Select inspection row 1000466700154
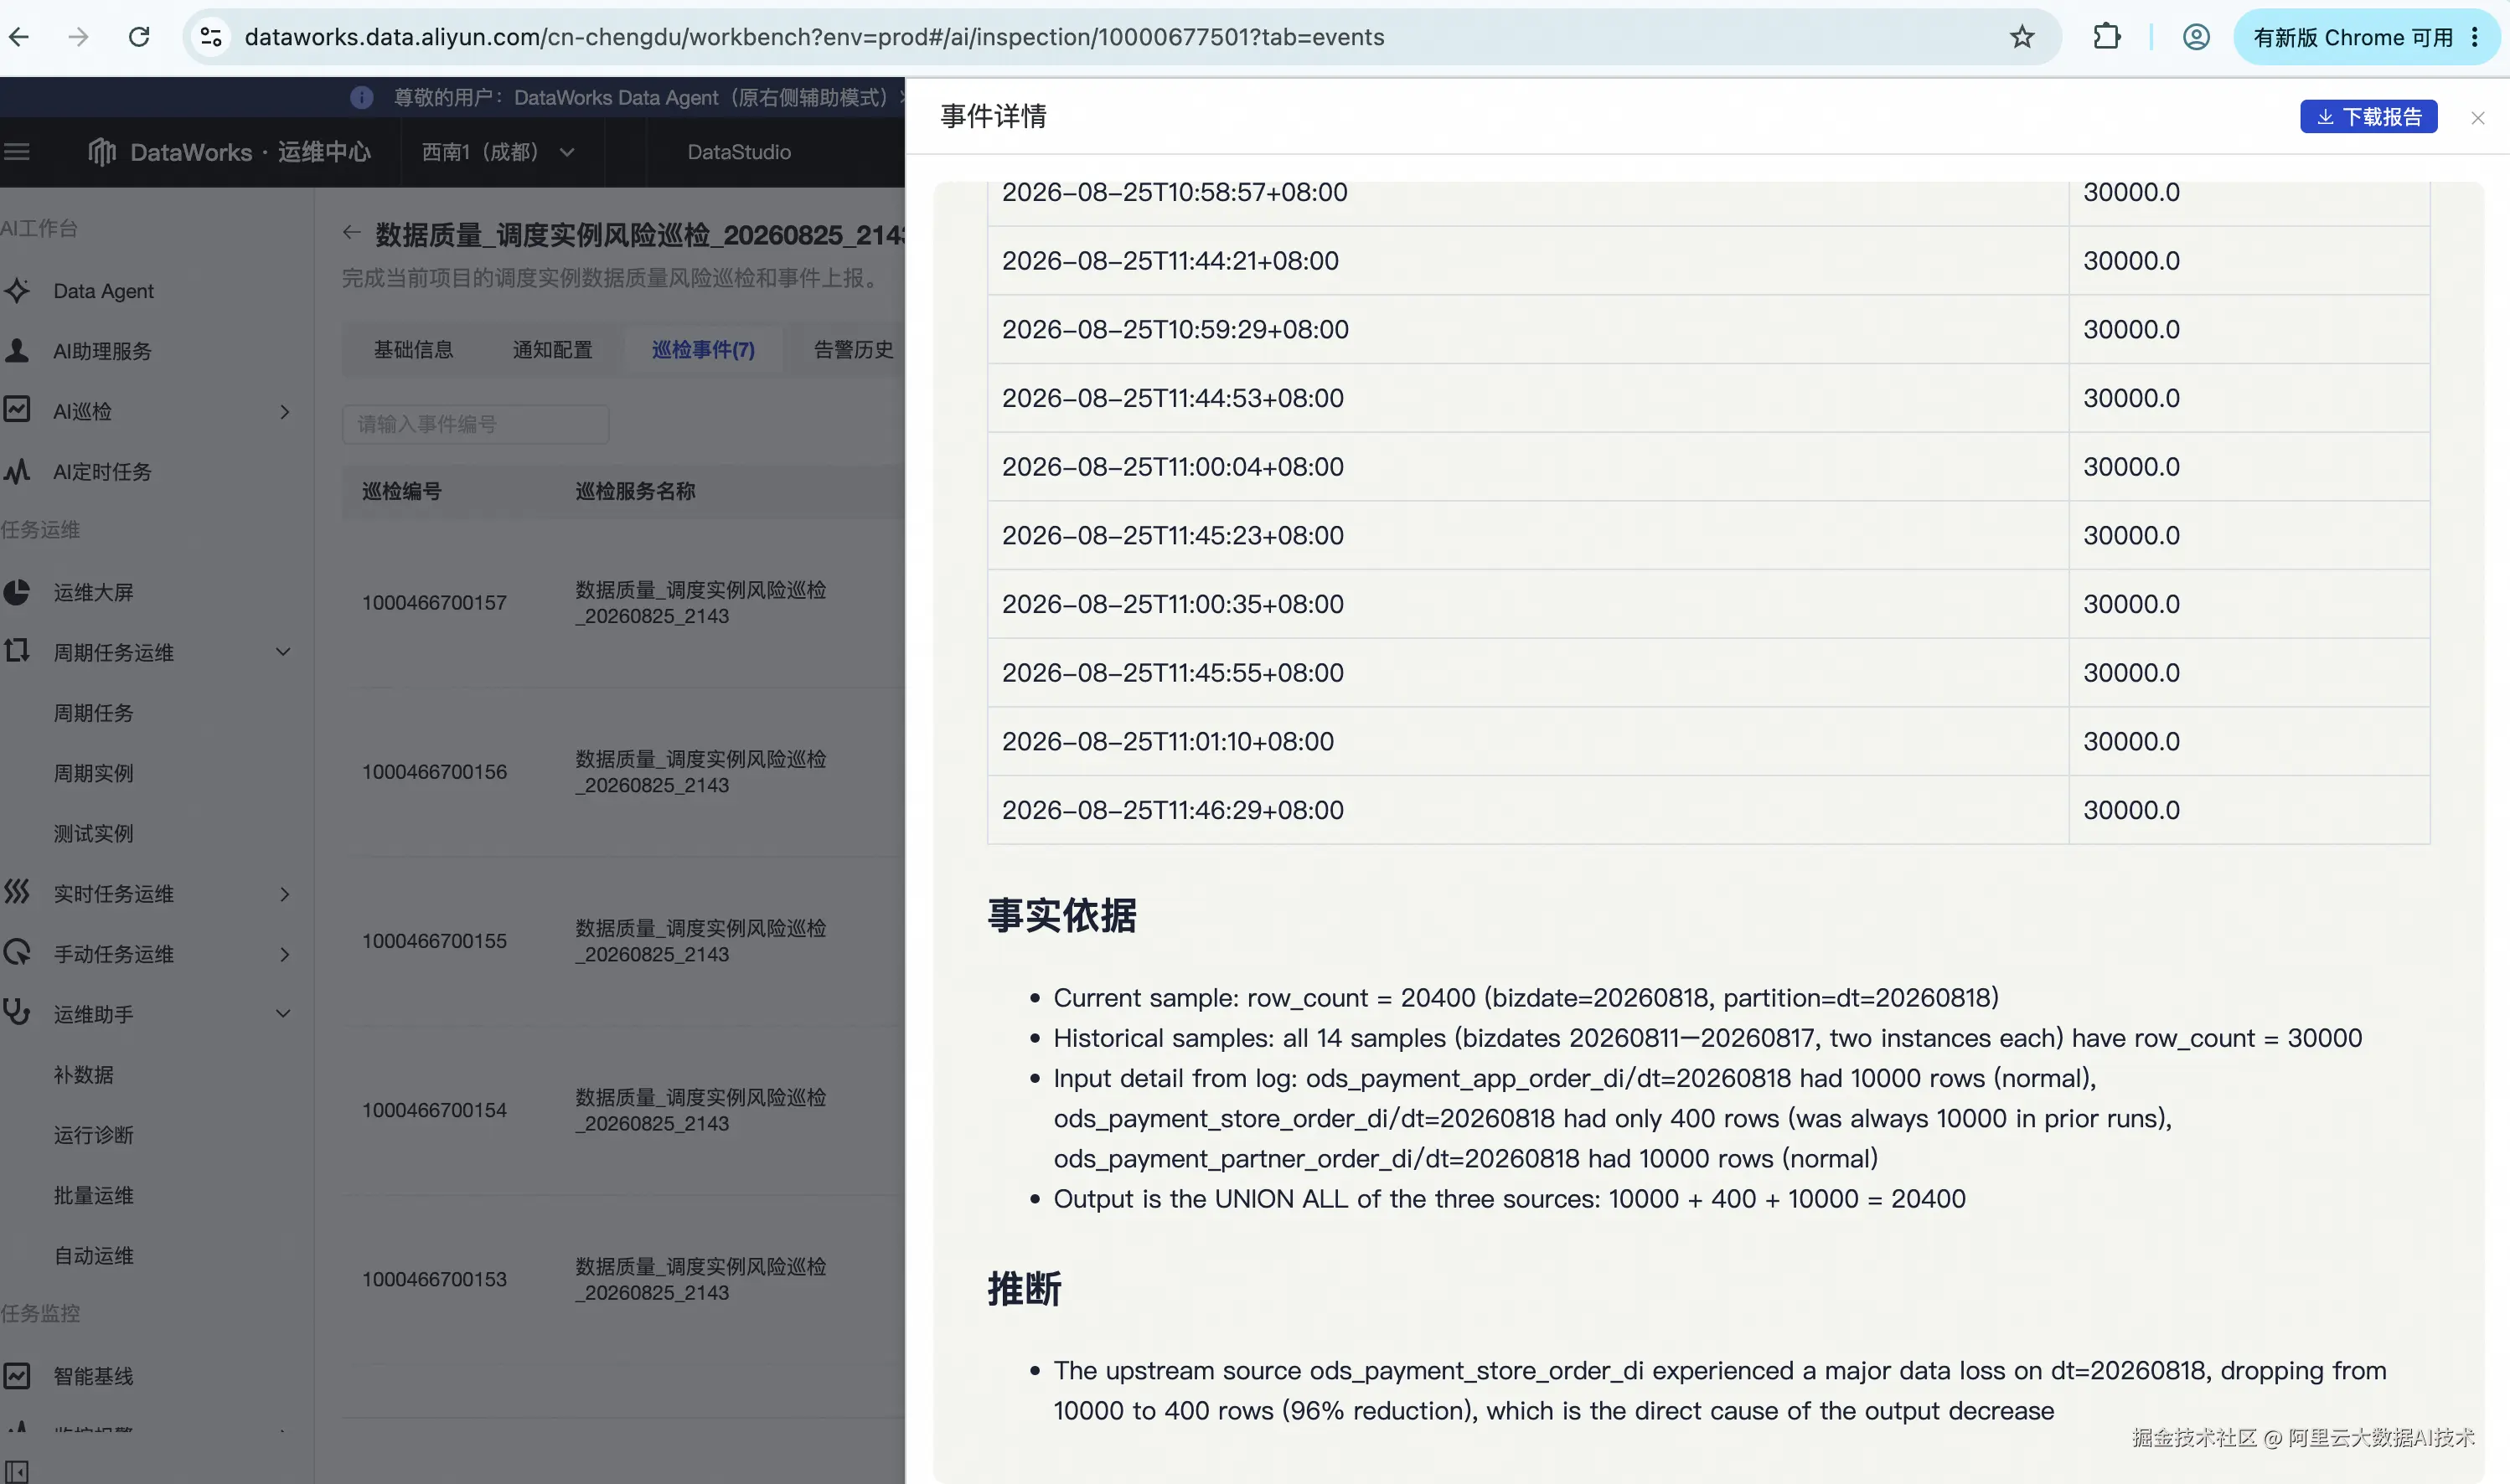The image size is (2510, 1484). (622, 1110)
